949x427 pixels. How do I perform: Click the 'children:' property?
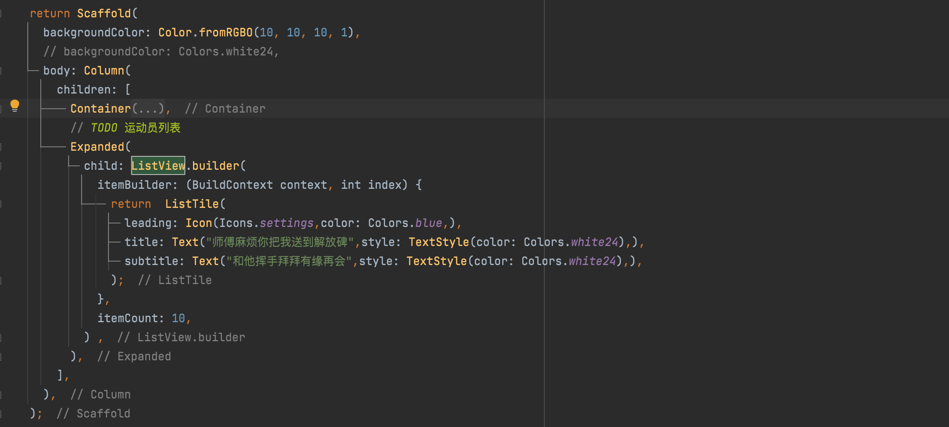(87, 89)
